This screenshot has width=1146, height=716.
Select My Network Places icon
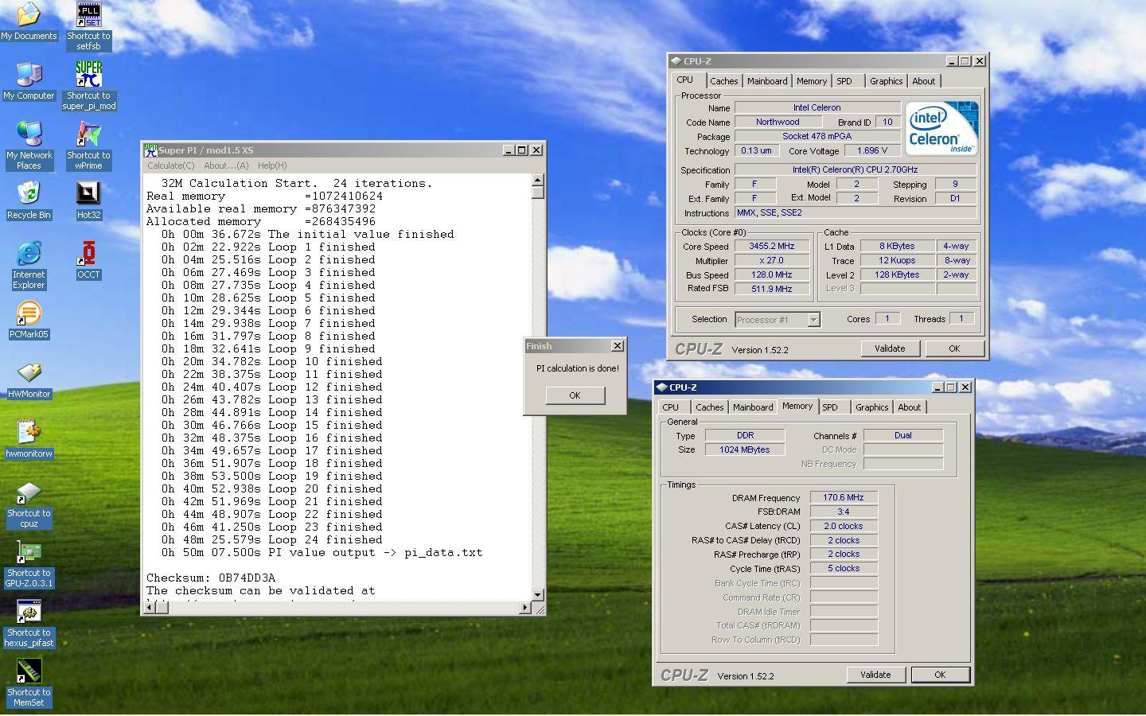pos(29,146)
